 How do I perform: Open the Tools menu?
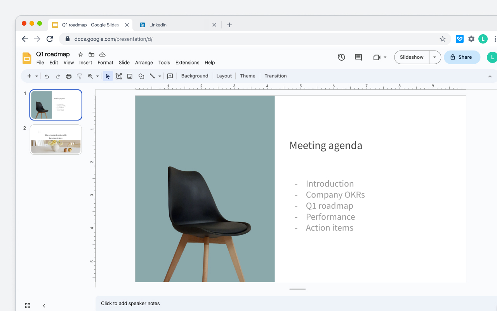164,63
